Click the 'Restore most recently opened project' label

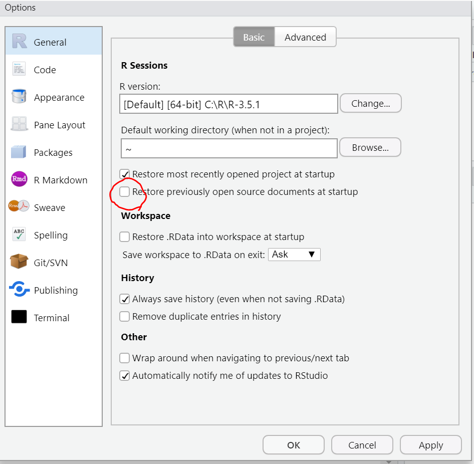[x=233, y=174]
